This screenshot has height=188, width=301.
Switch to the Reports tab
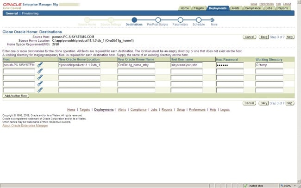point(282,8)
